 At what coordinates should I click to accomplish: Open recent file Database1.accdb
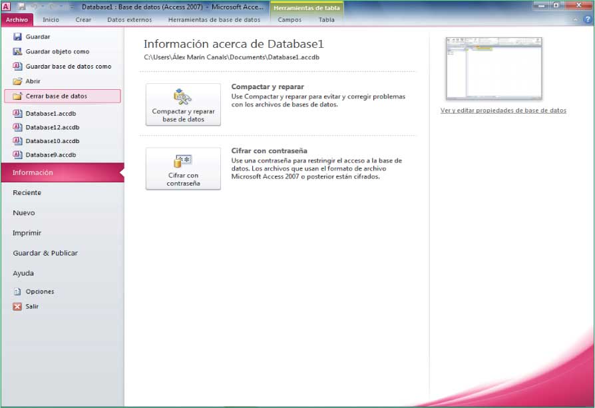(x=45, y=113)
